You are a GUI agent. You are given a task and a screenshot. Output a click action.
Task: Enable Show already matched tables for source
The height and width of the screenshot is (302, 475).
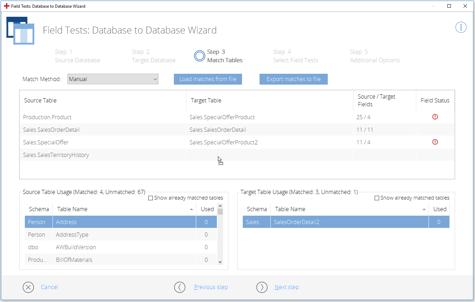coord(151,198)
